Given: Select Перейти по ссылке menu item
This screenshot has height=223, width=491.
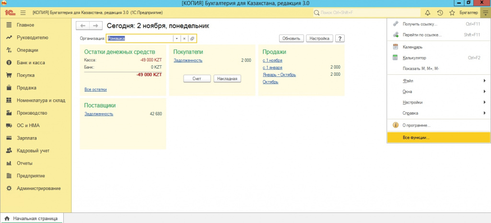Looking at the screenshot, I should tap(439, 35).
